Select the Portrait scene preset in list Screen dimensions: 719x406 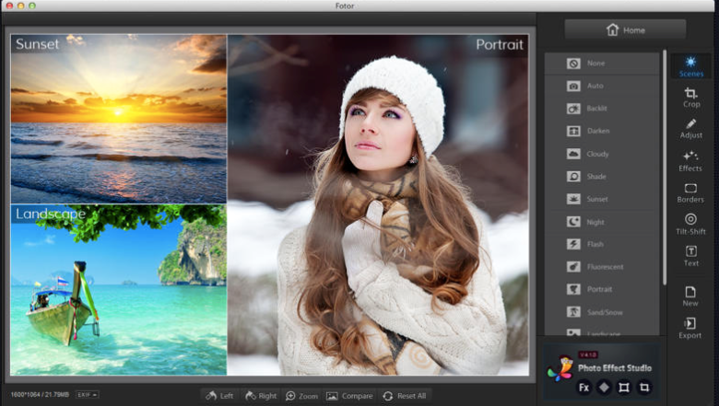[602, 289]
